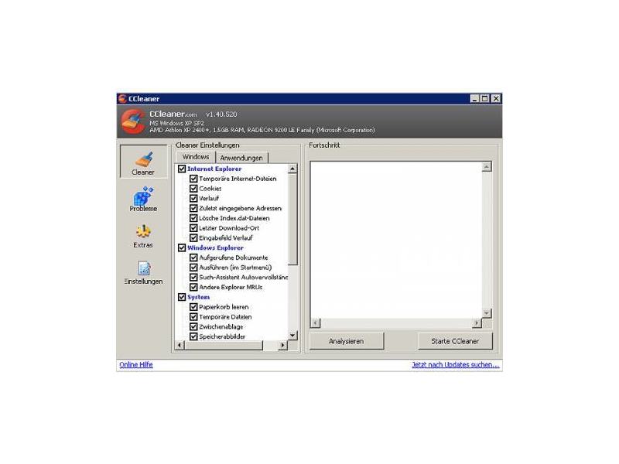This screenshot has height=464, width=619.
Task: Click the version text v1.40.520
Action: pos(221,114)
